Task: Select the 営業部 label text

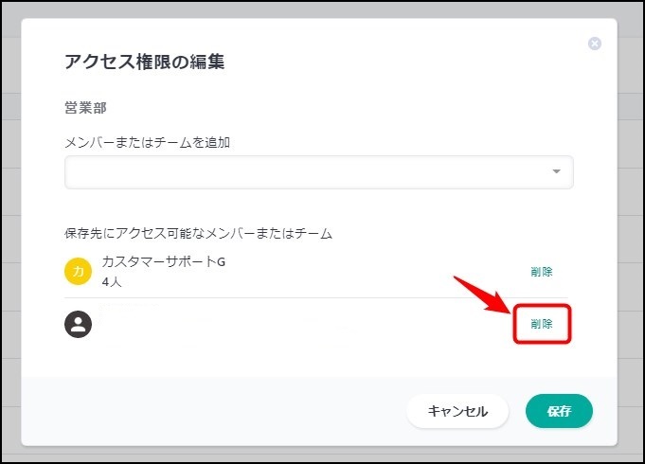Action: 84,108
